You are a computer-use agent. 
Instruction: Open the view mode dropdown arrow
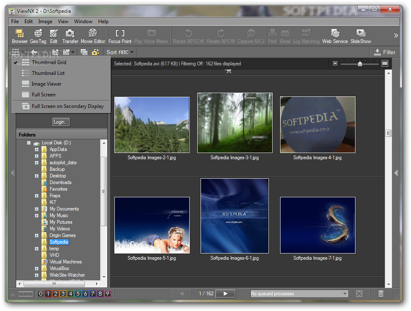pos(23,52)
